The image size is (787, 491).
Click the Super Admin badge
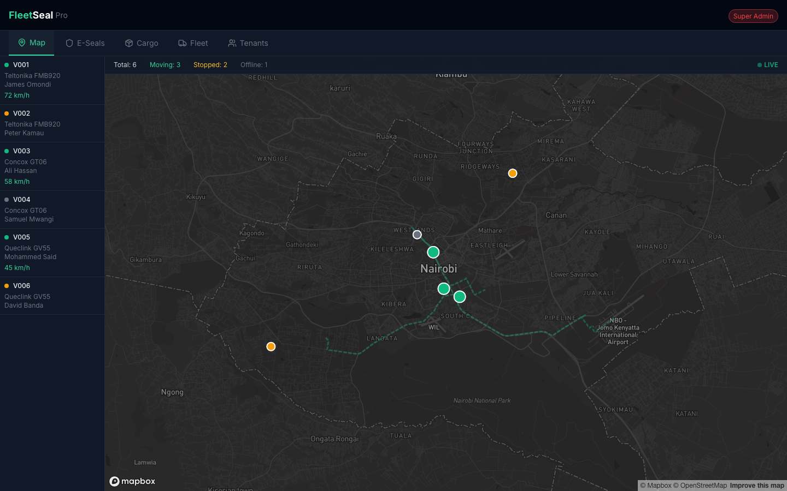click(753, 16)
